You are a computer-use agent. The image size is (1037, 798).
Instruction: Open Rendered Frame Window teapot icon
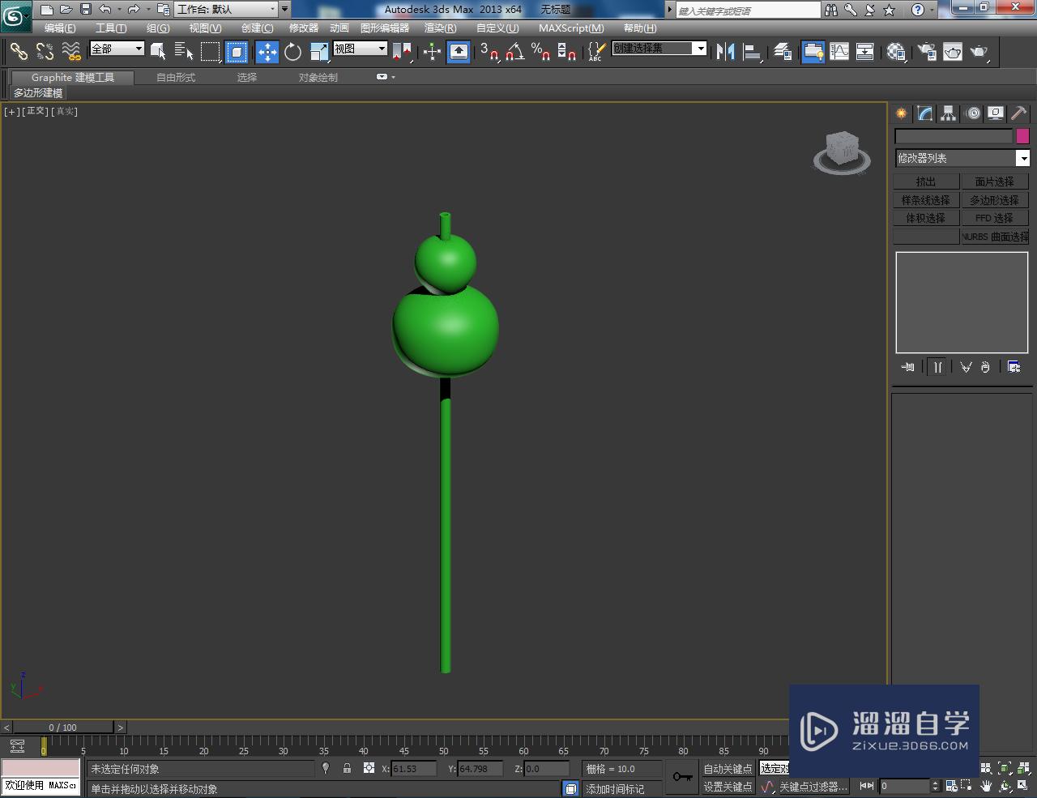pyautogui.click(x=953, y=52)
